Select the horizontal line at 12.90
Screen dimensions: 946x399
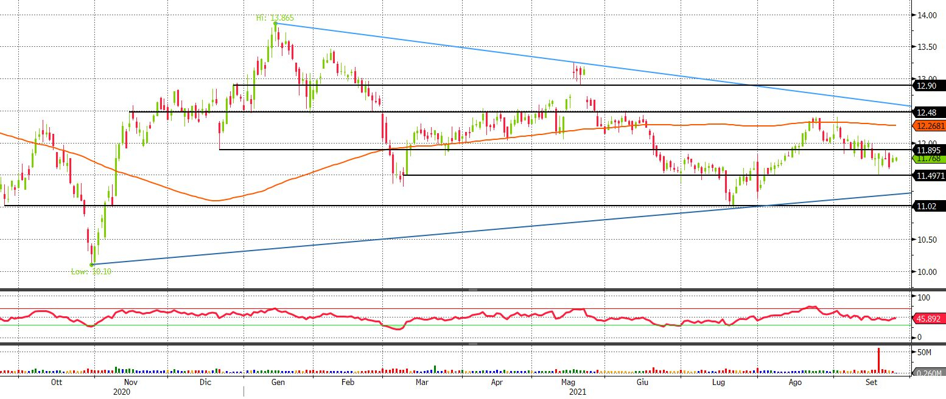(572, 85)
